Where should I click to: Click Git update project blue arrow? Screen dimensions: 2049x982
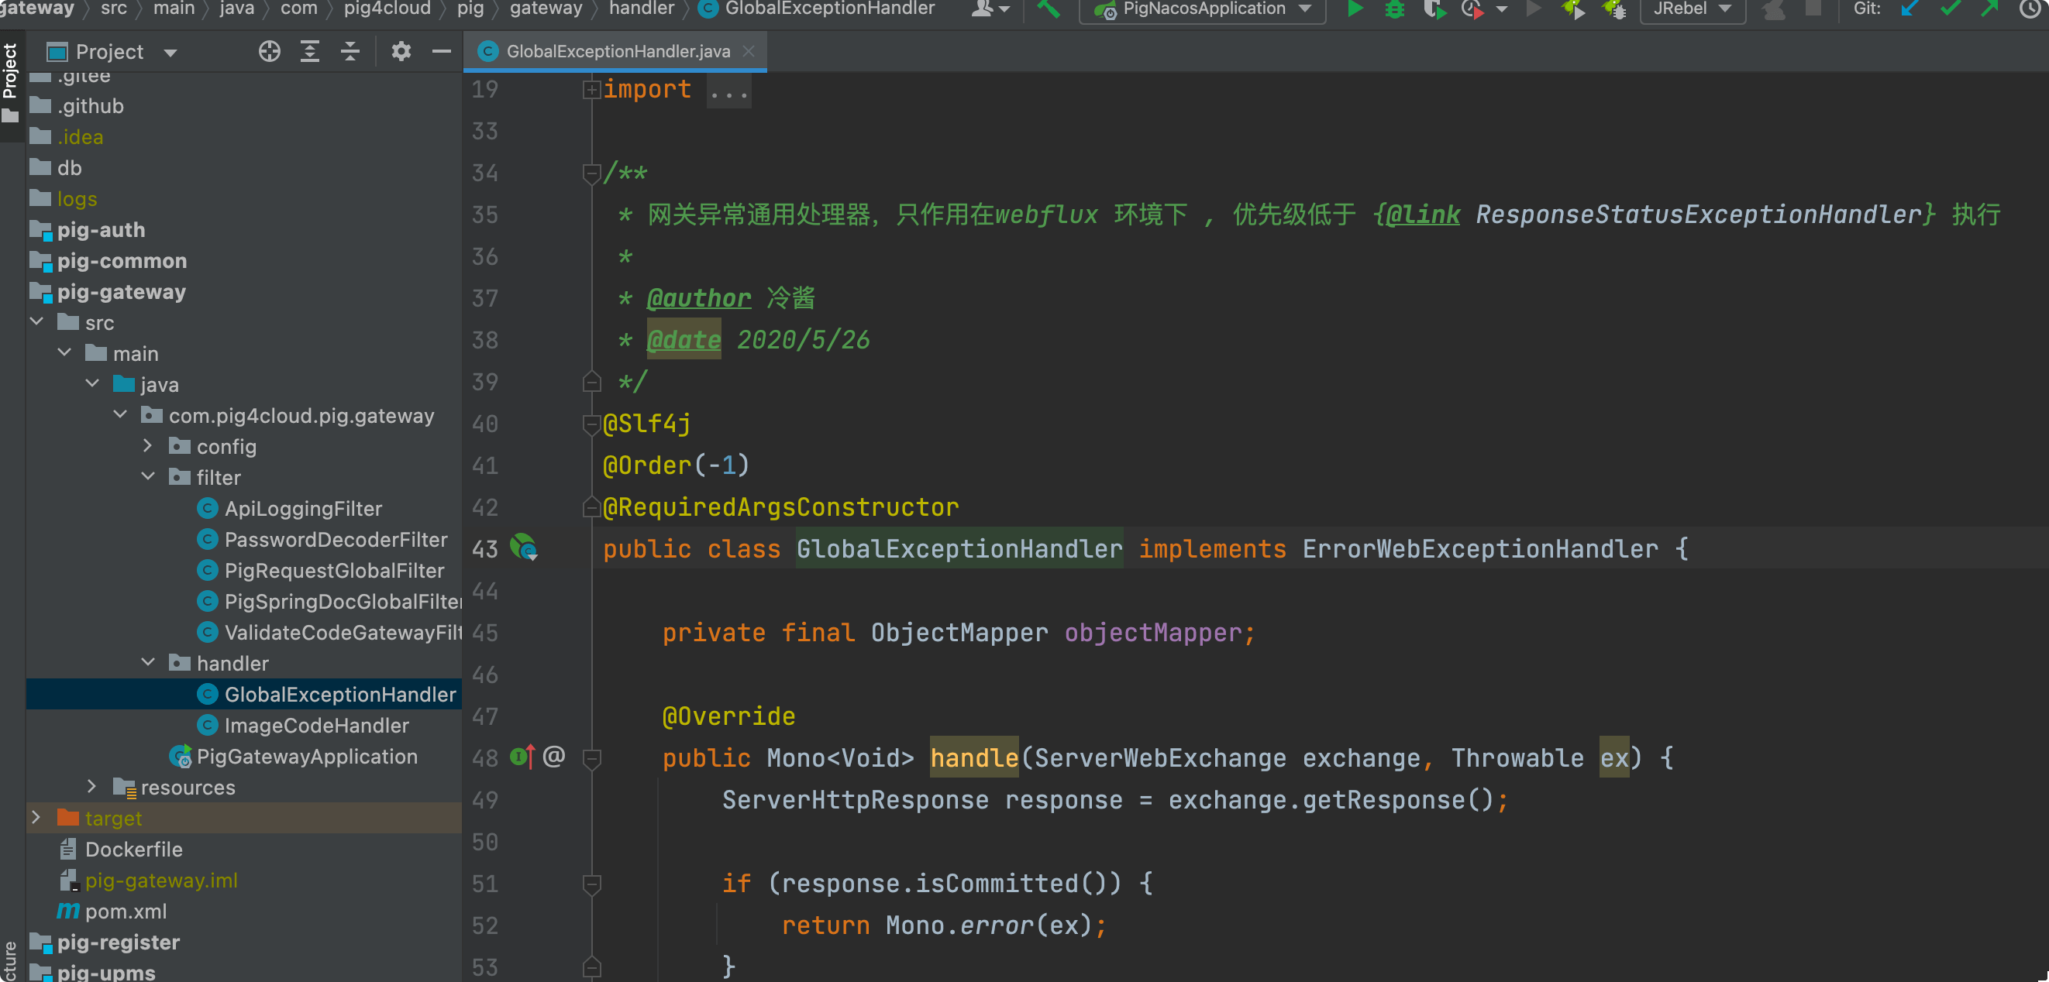[x=1908, y=9]
